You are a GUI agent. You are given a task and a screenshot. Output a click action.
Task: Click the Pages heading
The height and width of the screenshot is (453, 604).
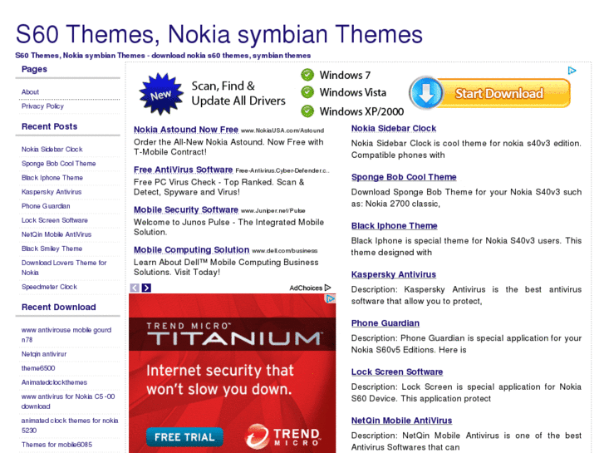tap(34, 69)
